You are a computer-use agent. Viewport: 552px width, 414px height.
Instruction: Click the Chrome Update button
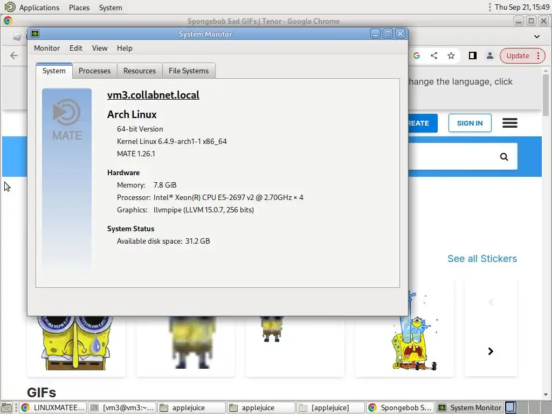(522, 56)
